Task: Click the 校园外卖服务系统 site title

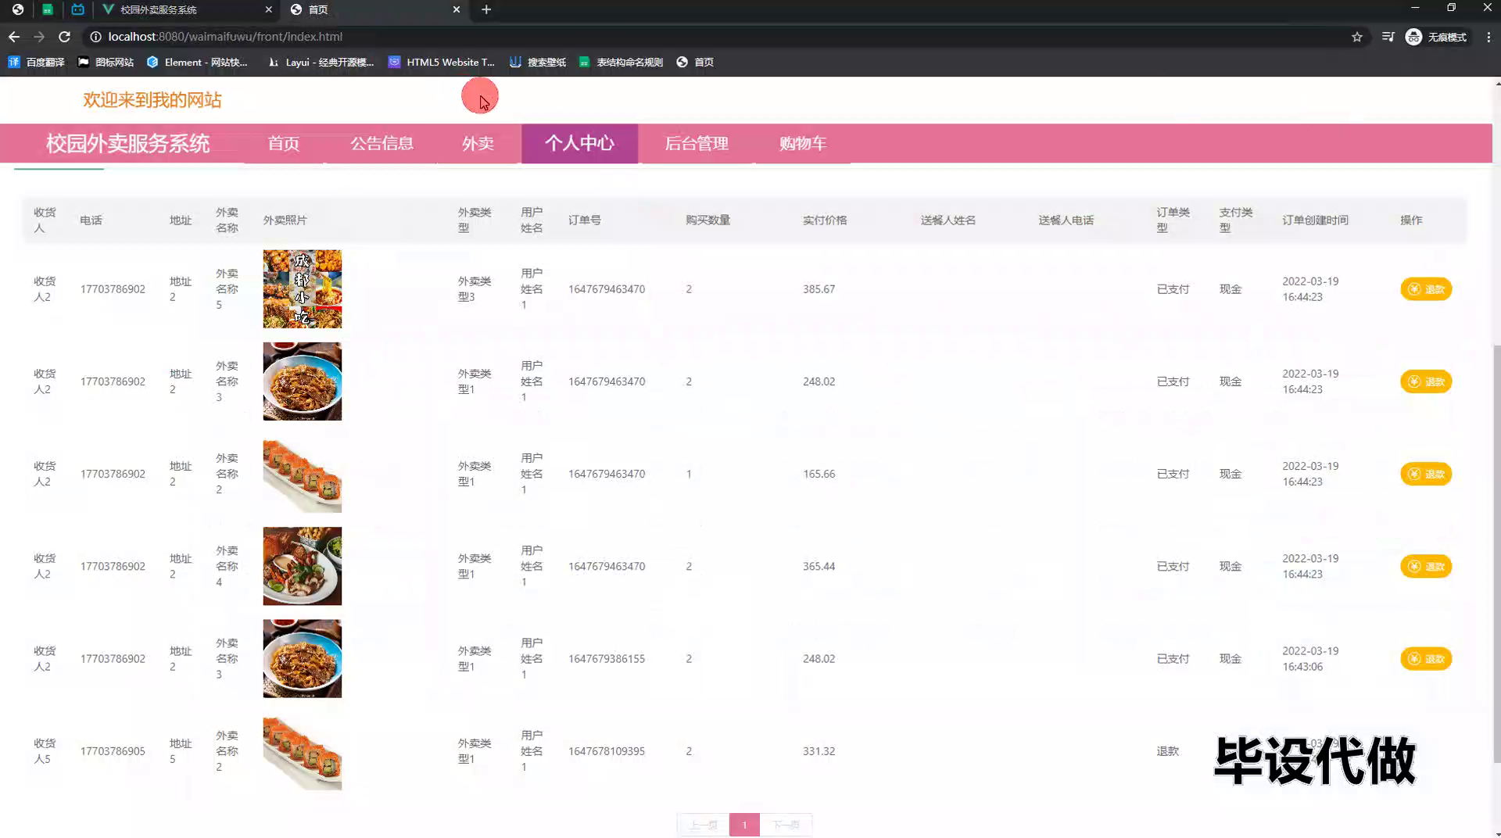Action: (x=127, y=143)
